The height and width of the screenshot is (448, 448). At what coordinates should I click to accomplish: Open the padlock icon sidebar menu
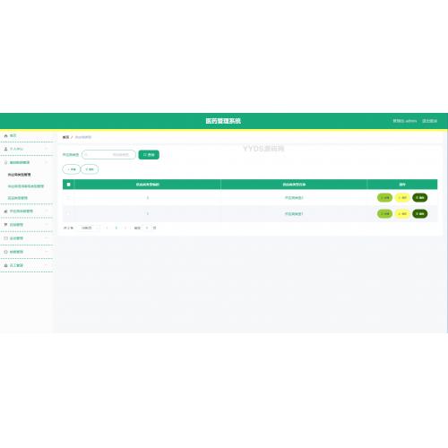click(26, 265)
